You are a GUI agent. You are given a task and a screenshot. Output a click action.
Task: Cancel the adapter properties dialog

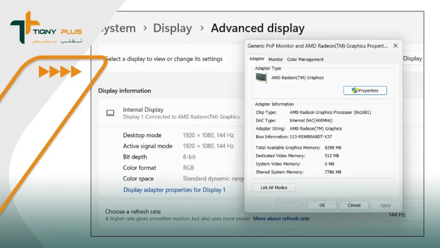[x=354, y=205]
